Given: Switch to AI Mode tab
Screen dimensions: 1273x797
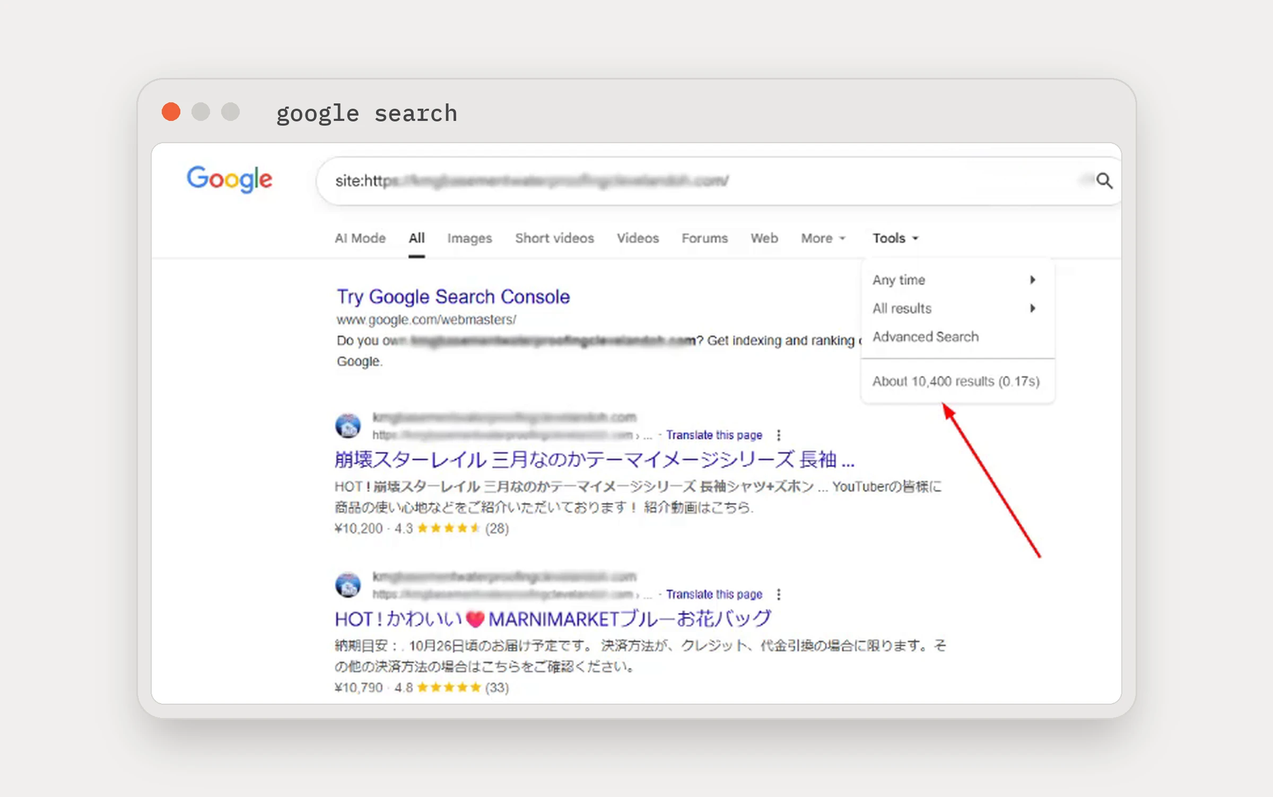Looking at the screenshot, I should pyautogui.click(x=360, y=238).
